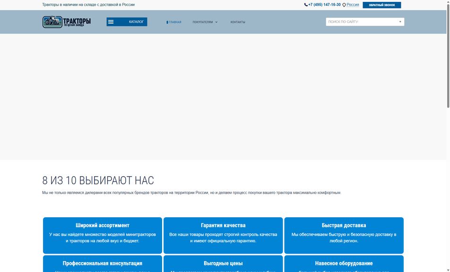The image size is (450, 272).
Task: Select the Широкий ассортимент card title
Action: (x=103, y=225)
